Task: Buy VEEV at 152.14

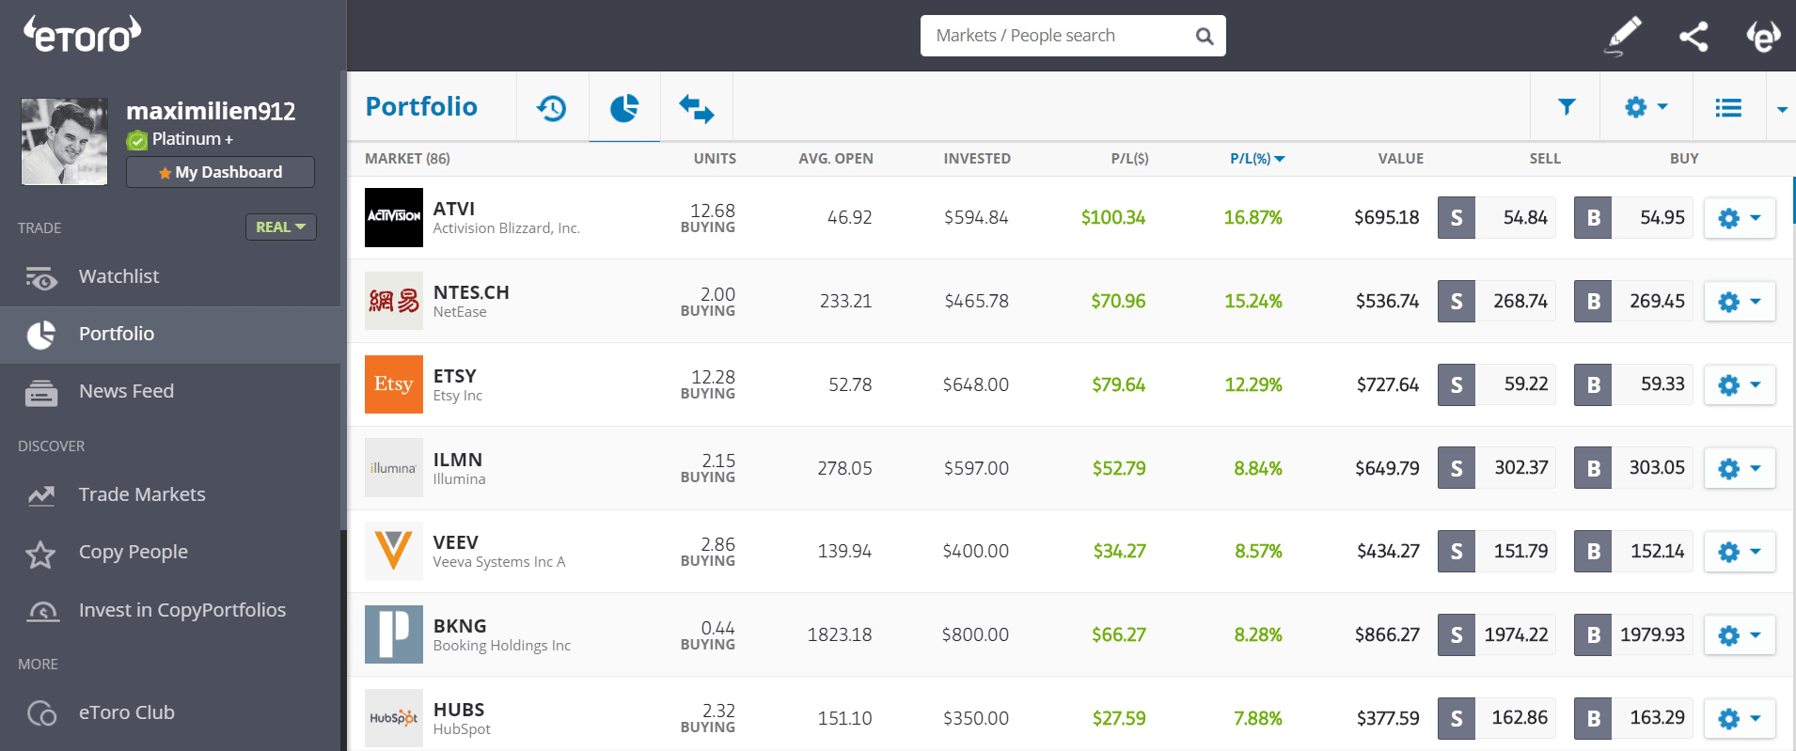Action: pos(1633,551)
